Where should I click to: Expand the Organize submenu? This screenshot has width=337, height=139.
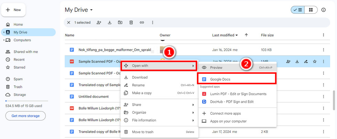[159, 113]
